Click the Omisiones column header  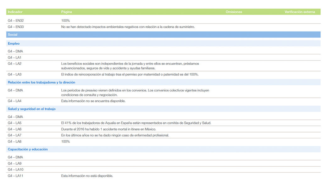tap(234, 12)
